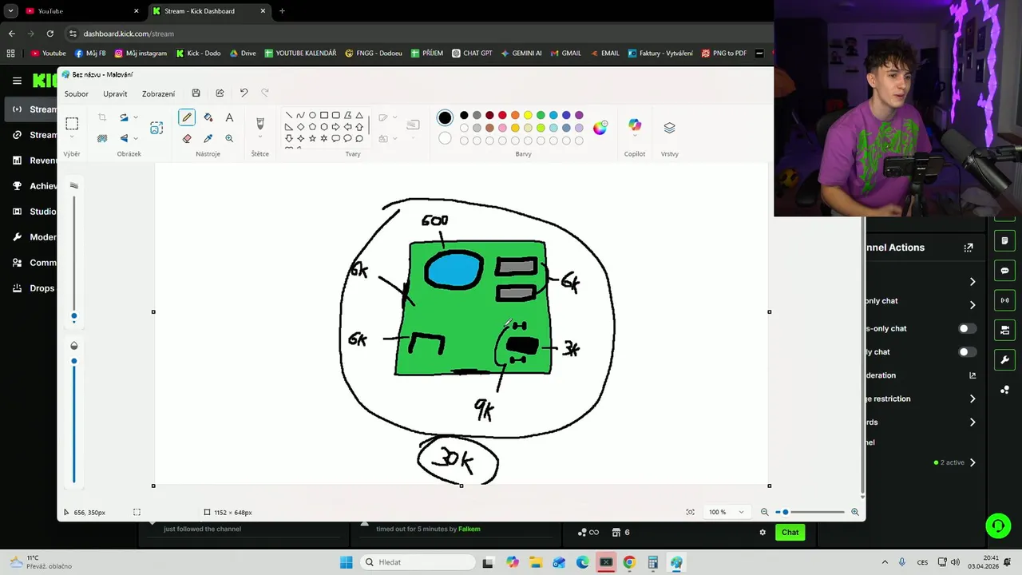Open the Edit colors wheel
Image resolution: width=1022 pixels, height=575 pixels.
600,128
